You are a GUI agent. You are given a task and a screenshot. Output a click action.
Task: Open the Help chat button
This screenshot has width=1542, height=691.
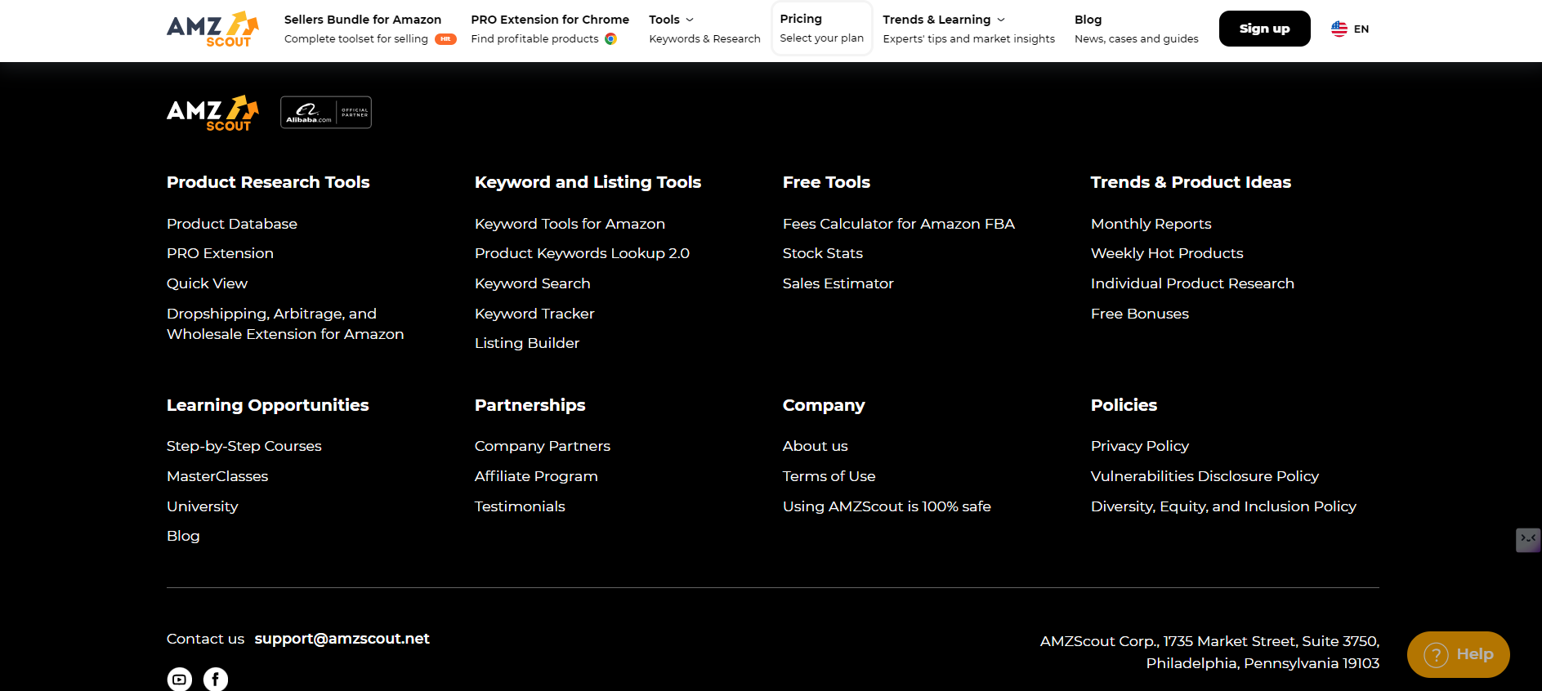pyautogui.click(x=1459, y=654)
